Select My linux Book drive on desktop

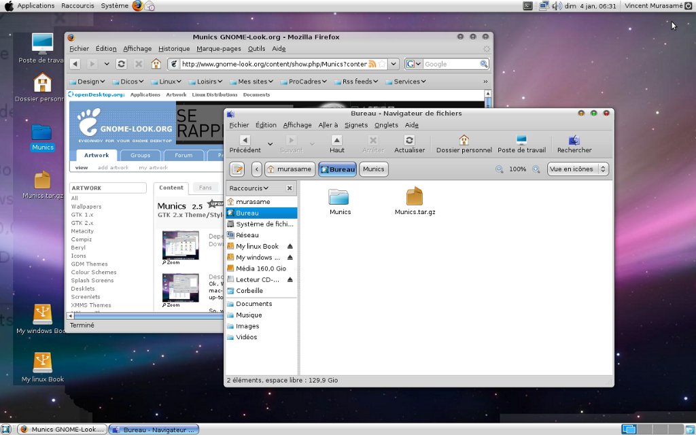(x=43, y=368)
